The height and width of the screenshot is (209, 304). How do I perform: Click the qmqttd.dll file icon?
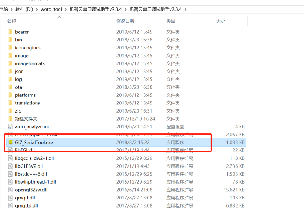[x=11, y=206]
